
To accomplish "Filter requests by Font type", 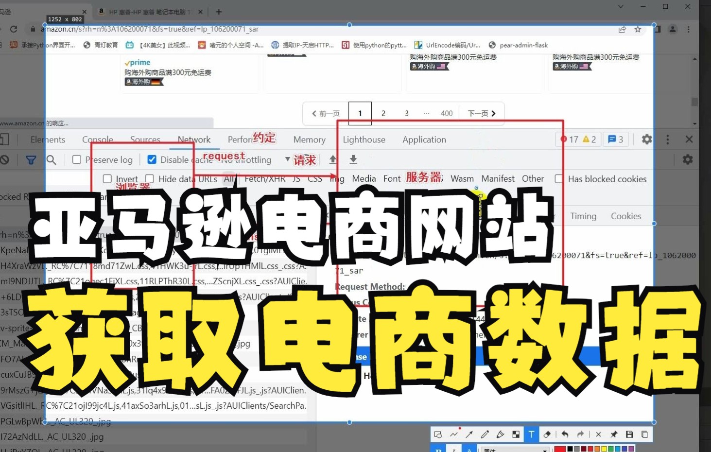I will (x=392, y=179).
